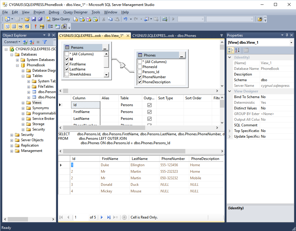Image resolution: width=296 pixels, height=231 pixels.
Task: Expand the top-level Security folder node
Action: (x=12, y=135)
